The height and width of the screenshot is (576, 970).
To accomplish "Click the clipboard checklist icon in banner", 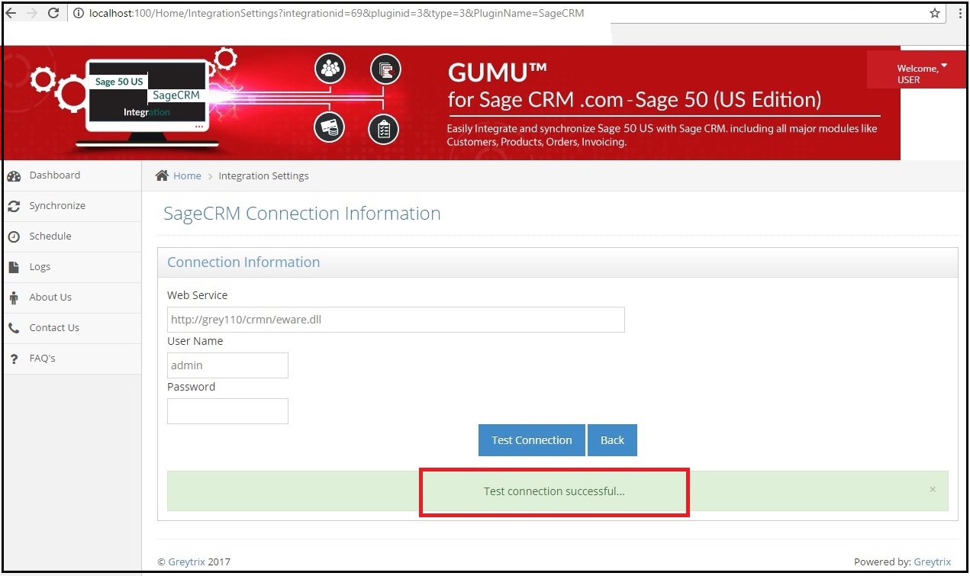I will (x=384, y=129).
